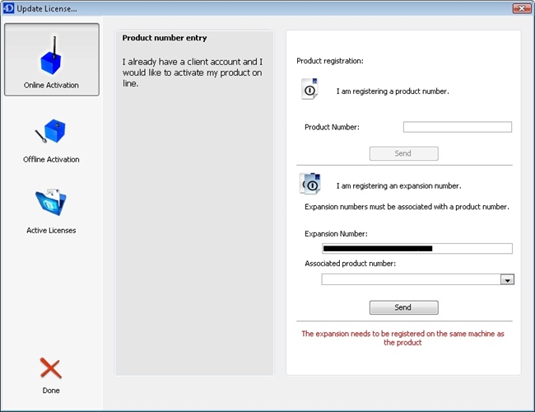Click the expansion number registration icon
Image resolution: width=535 pixels, height=412 pixels.
point(309,184)
